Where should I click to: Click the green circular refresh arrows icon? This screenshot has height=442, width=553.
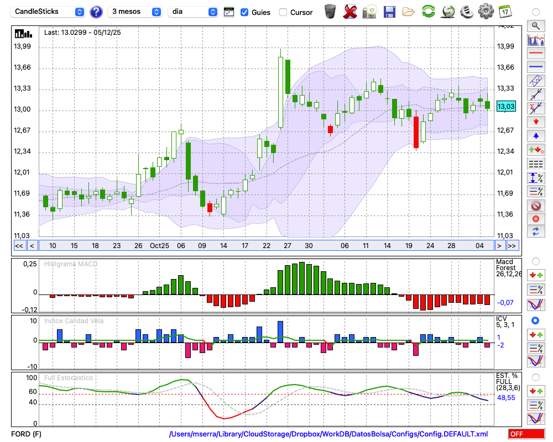[x=427, y=11]
